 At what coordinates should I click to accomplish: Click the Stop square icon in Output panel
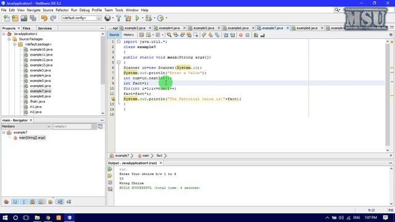point(110,183)
